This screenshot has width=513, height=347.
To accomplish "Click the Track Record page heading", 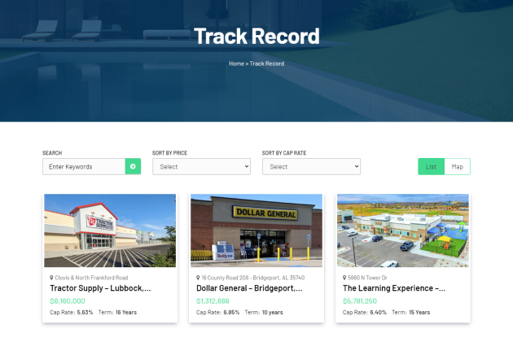I will point(256,36).
